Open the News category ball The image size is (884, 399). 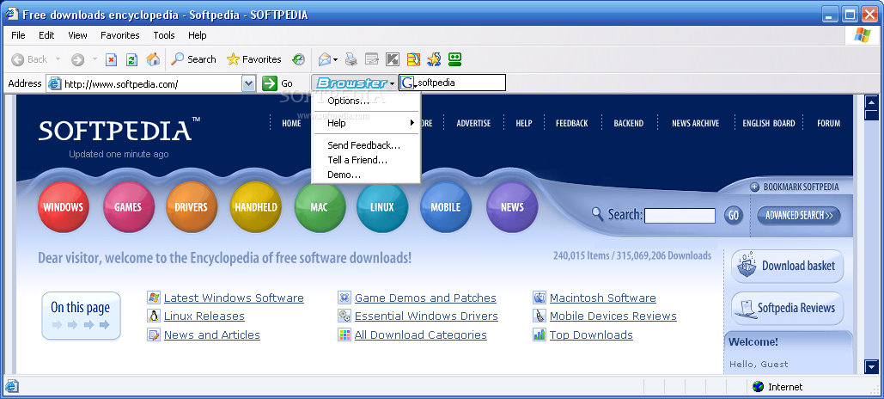click(x=512, y=207)
